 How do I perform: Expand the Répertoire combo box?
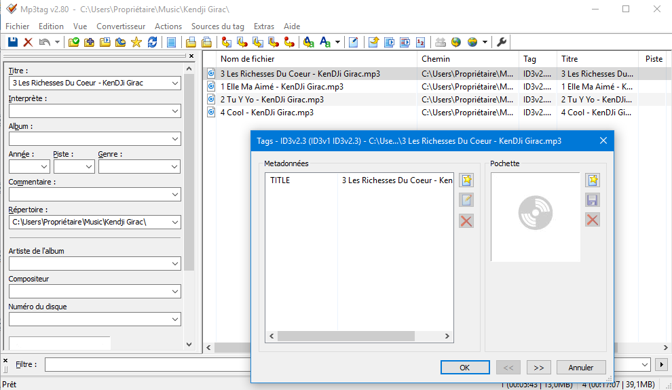pos(175,222)
